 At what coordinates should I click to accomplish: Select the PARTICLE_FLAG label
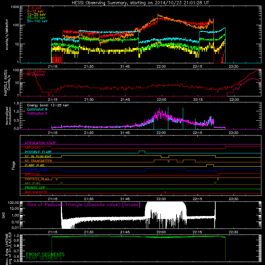(37, 179)
